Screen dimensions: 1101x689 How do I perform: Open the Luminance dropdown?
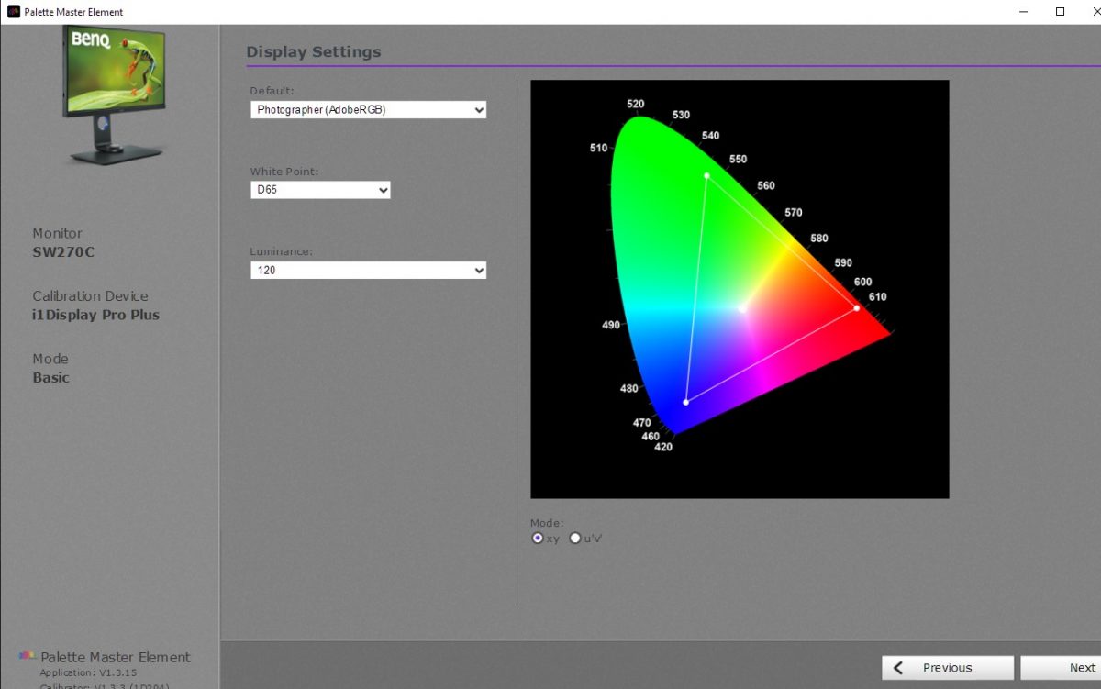click(368, 271)
